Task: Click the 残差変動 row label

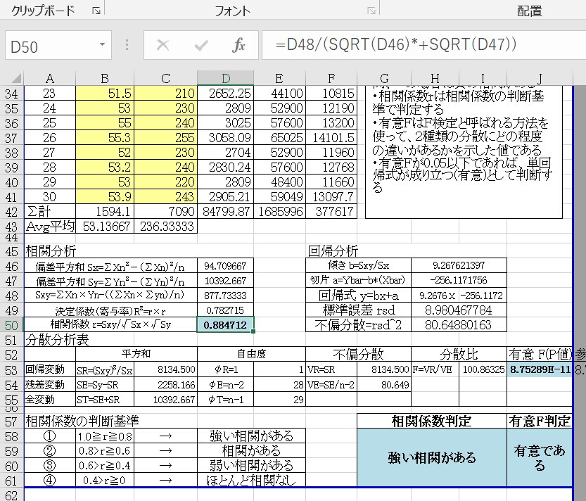Action: point(50,385)
